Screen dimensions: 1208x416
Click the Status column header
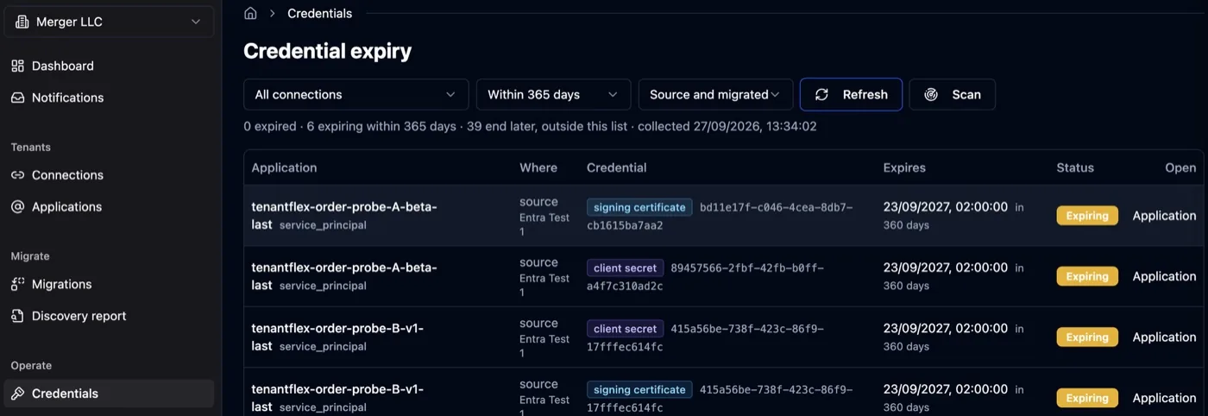[1075, 167]
